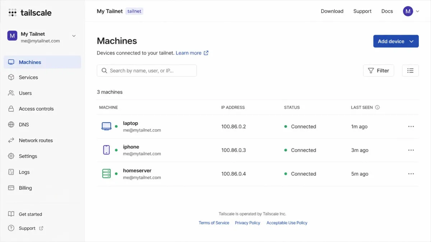The image size is (431, 242).
Task: Expand the profile menu chevron in top bar
Action: coord(417,11)
